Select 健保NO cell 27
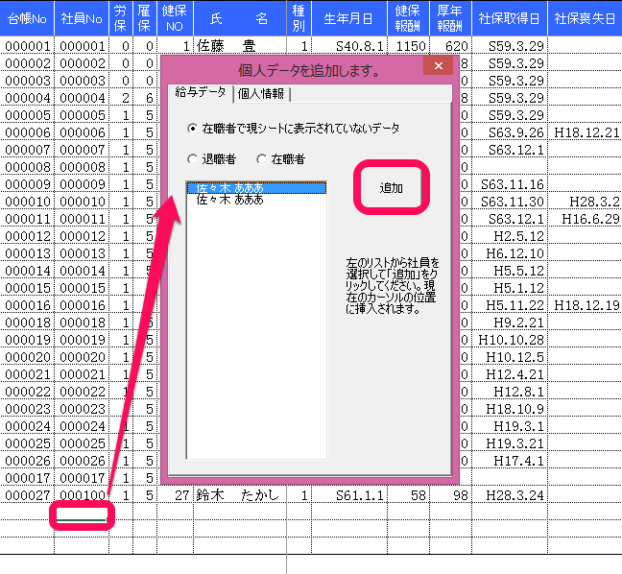 point(175,495)
